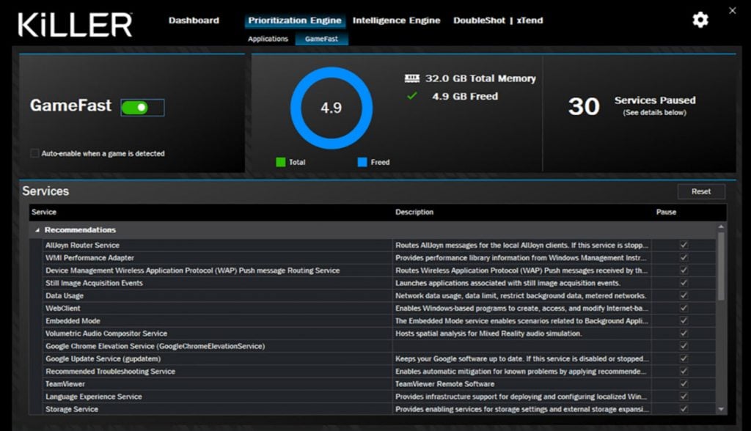Select the Applications sub-tab
The image size is (751, 431).
(x=268, y=39)
